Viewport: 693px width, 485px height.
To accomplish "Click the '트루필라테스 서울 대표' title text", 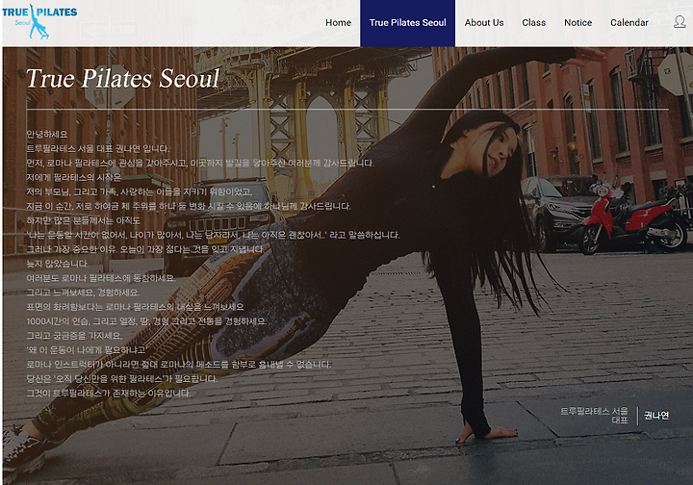I will (595, 415).
